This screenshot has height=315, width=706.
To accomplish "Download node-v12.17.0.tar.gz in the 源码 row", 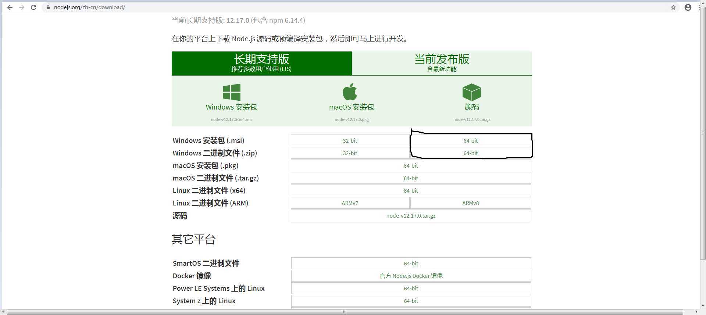I will (x=411, y=216).
